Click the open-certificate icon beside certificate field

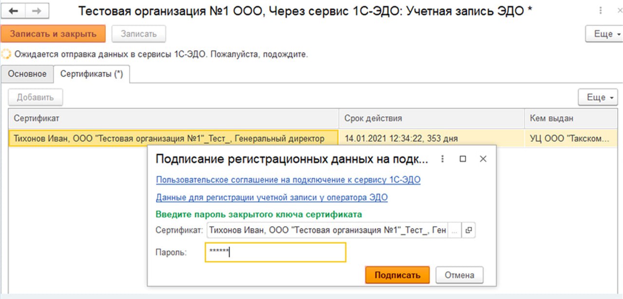pos(468,231)
